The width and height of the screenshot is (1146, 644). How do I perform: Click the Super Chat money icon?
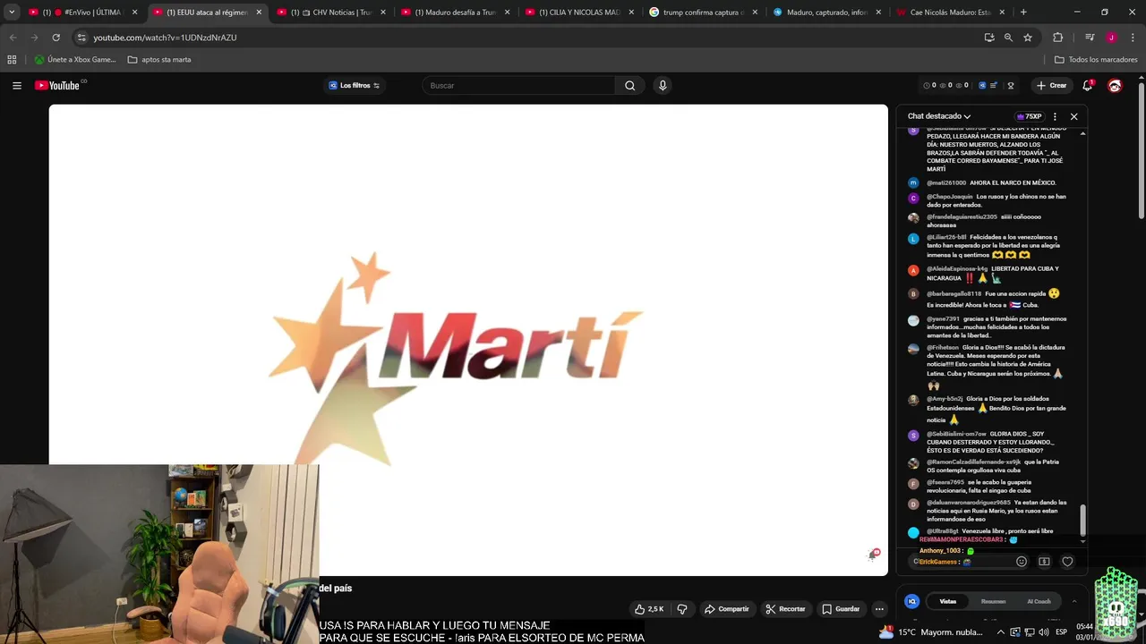[1044, 562]
